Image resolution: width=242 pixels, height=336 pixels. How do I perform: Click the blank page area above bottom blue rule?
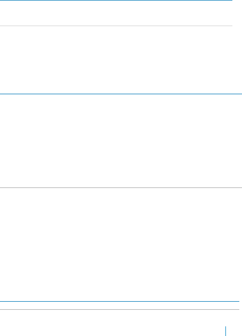tap(121, 244)
